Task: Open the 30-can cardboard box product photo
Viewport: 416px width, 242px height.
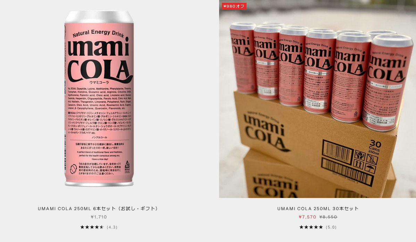Action: click(317, 99)
